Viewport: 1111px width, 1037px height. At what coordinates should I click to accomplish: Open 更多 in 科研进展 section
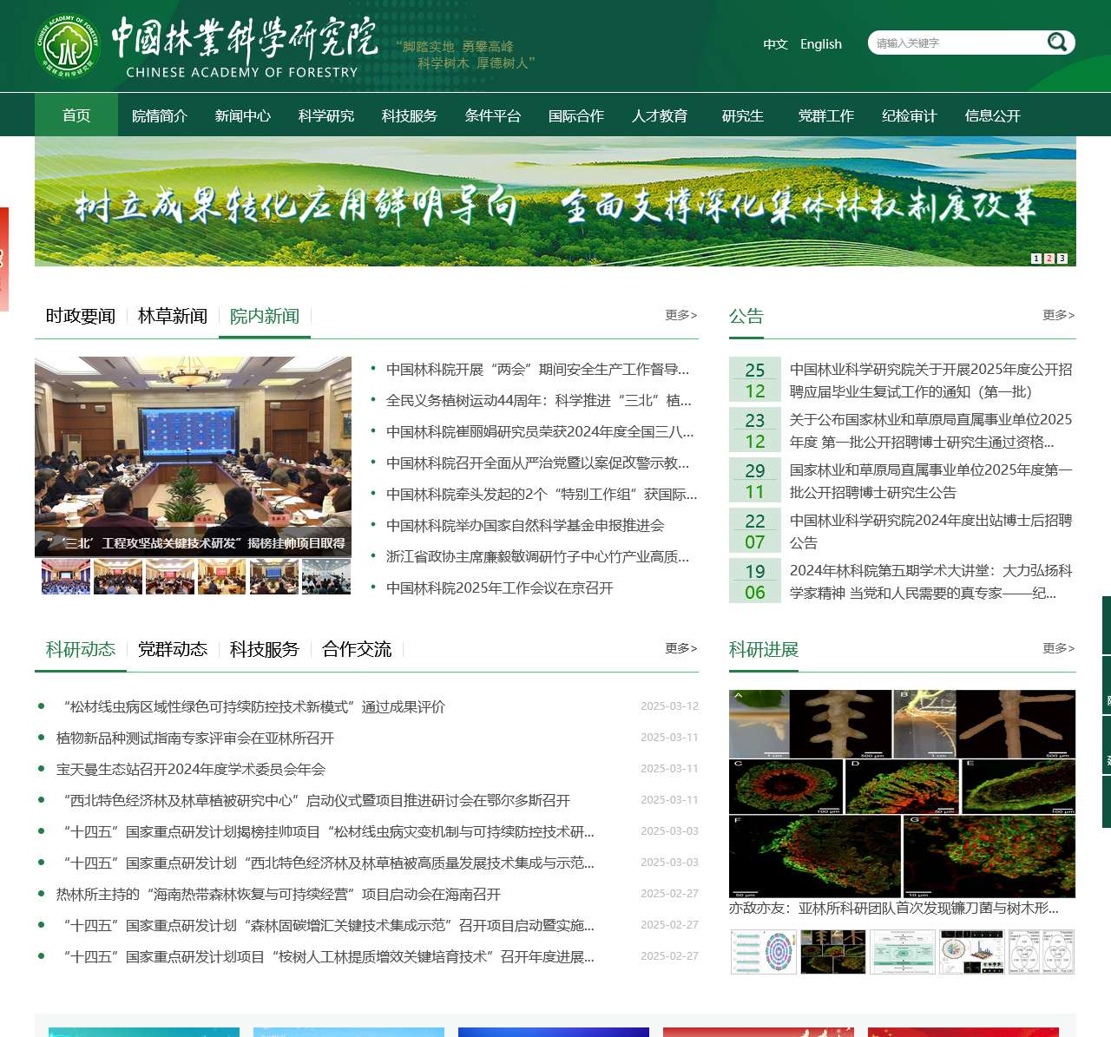[1058, 648]
